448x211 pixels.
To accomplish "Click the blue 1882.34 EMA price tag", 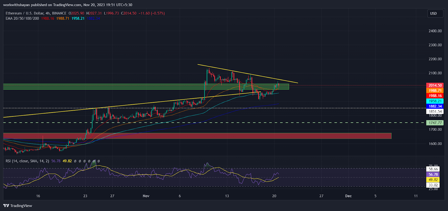I will 435,106.
